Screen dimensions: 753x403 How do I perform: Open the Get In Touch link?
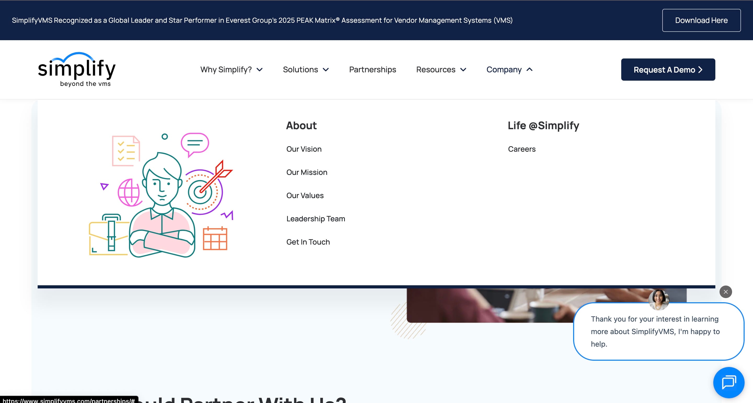click(x=308, y=242)
